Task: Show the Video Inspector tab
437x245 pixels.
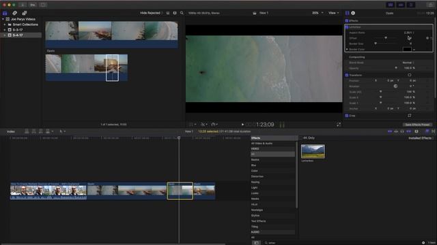Action: point(348,13)
